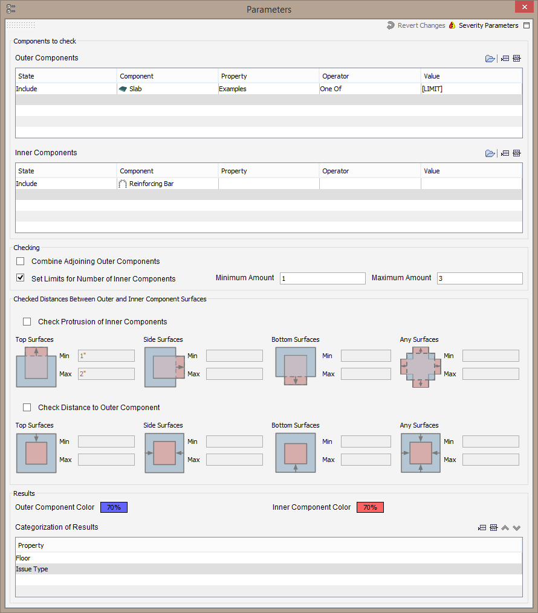Click the Reinforcing Bar component icon
The image size is (538, 613).
tap(123, 184)
